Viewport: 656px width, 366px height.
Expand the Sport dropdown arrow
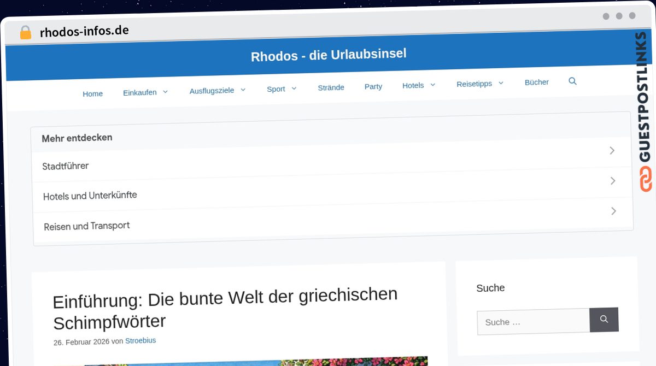[294, 88]
